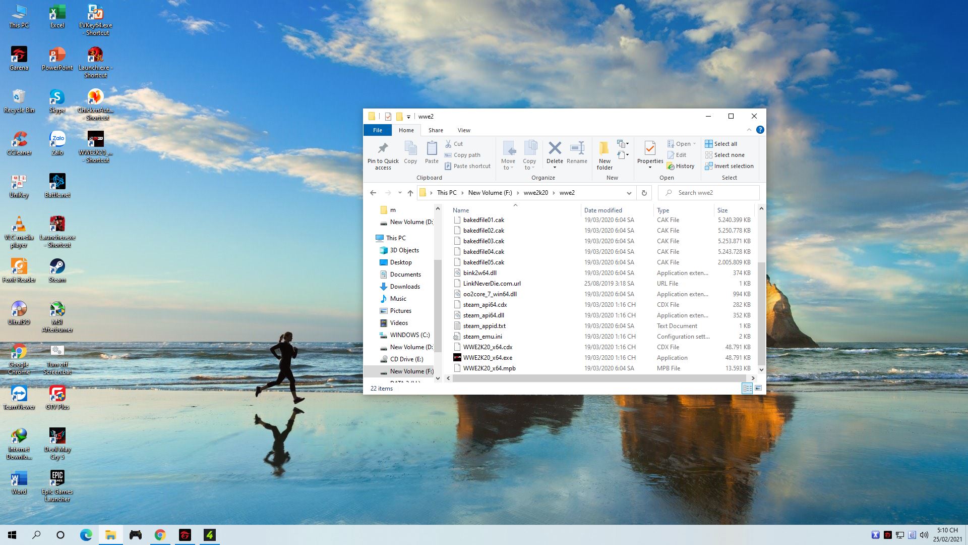Click the Paste clipboard icon
This screenshot has height=545, width=968.
click(432, 148)
